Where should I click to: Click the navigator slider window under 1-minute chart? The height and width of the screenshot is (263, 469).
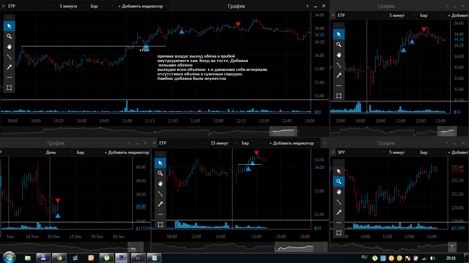[x=283, y=131]
